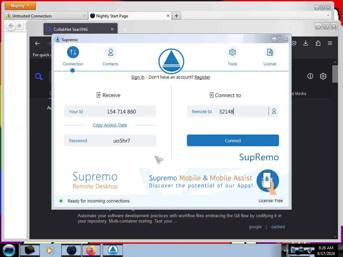Click the Nightly forward button
Screen dimensions: 343x257
pyautogui.click(x=19, y=26)
